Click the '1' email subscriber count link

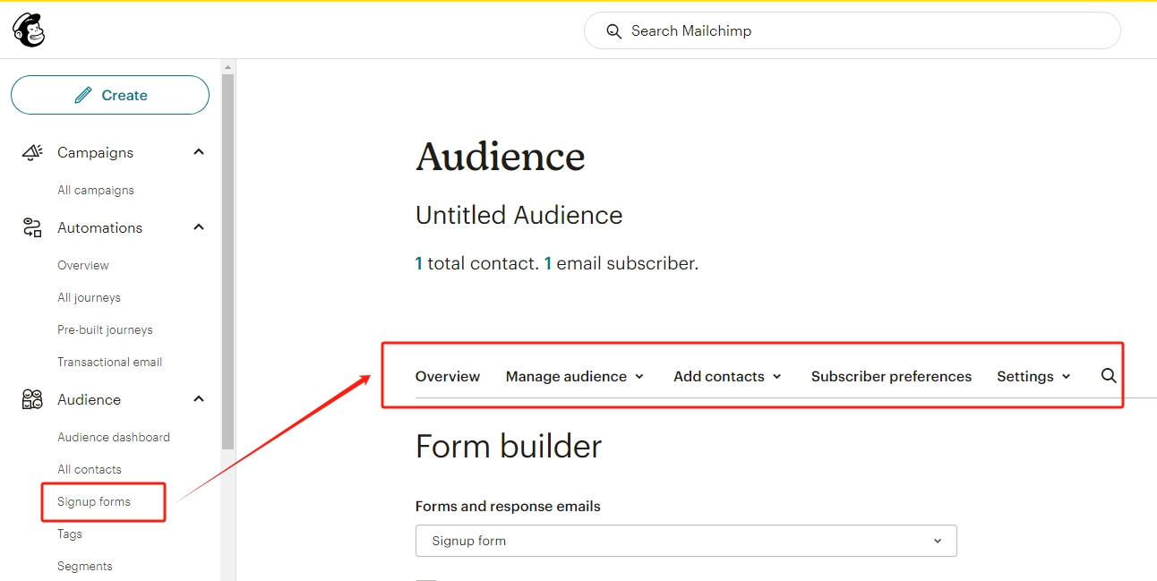[548, 263]
